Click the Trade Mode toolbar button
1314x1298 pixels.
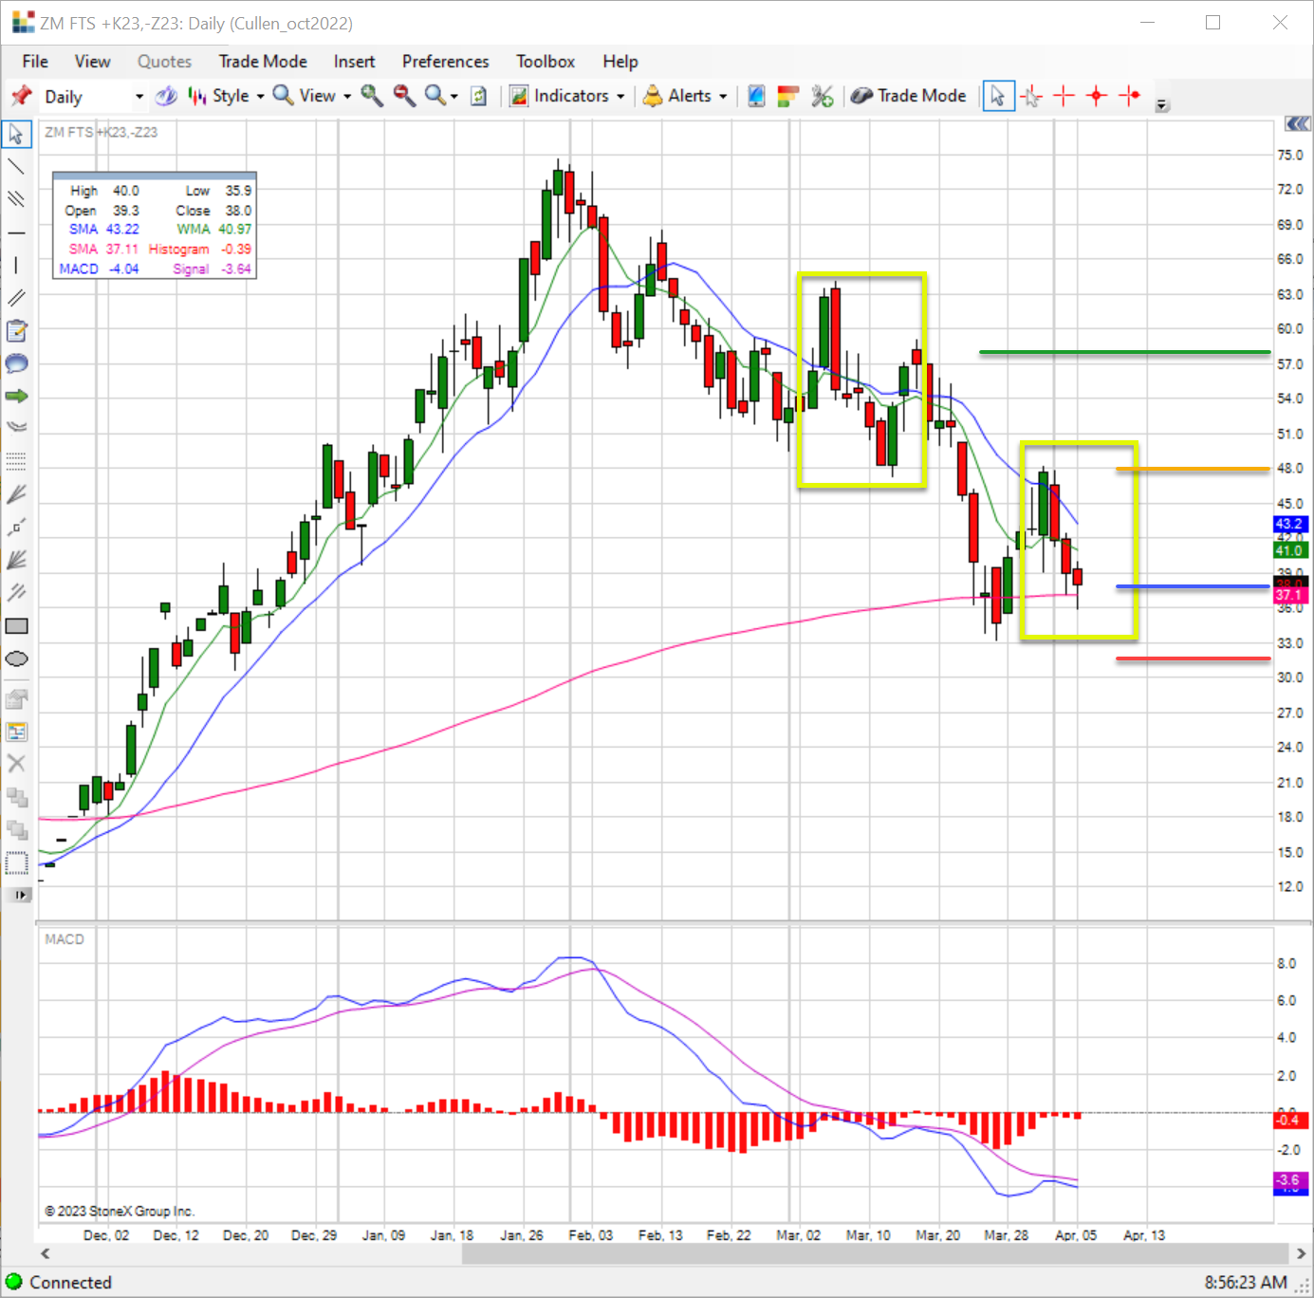pos(908,96)
